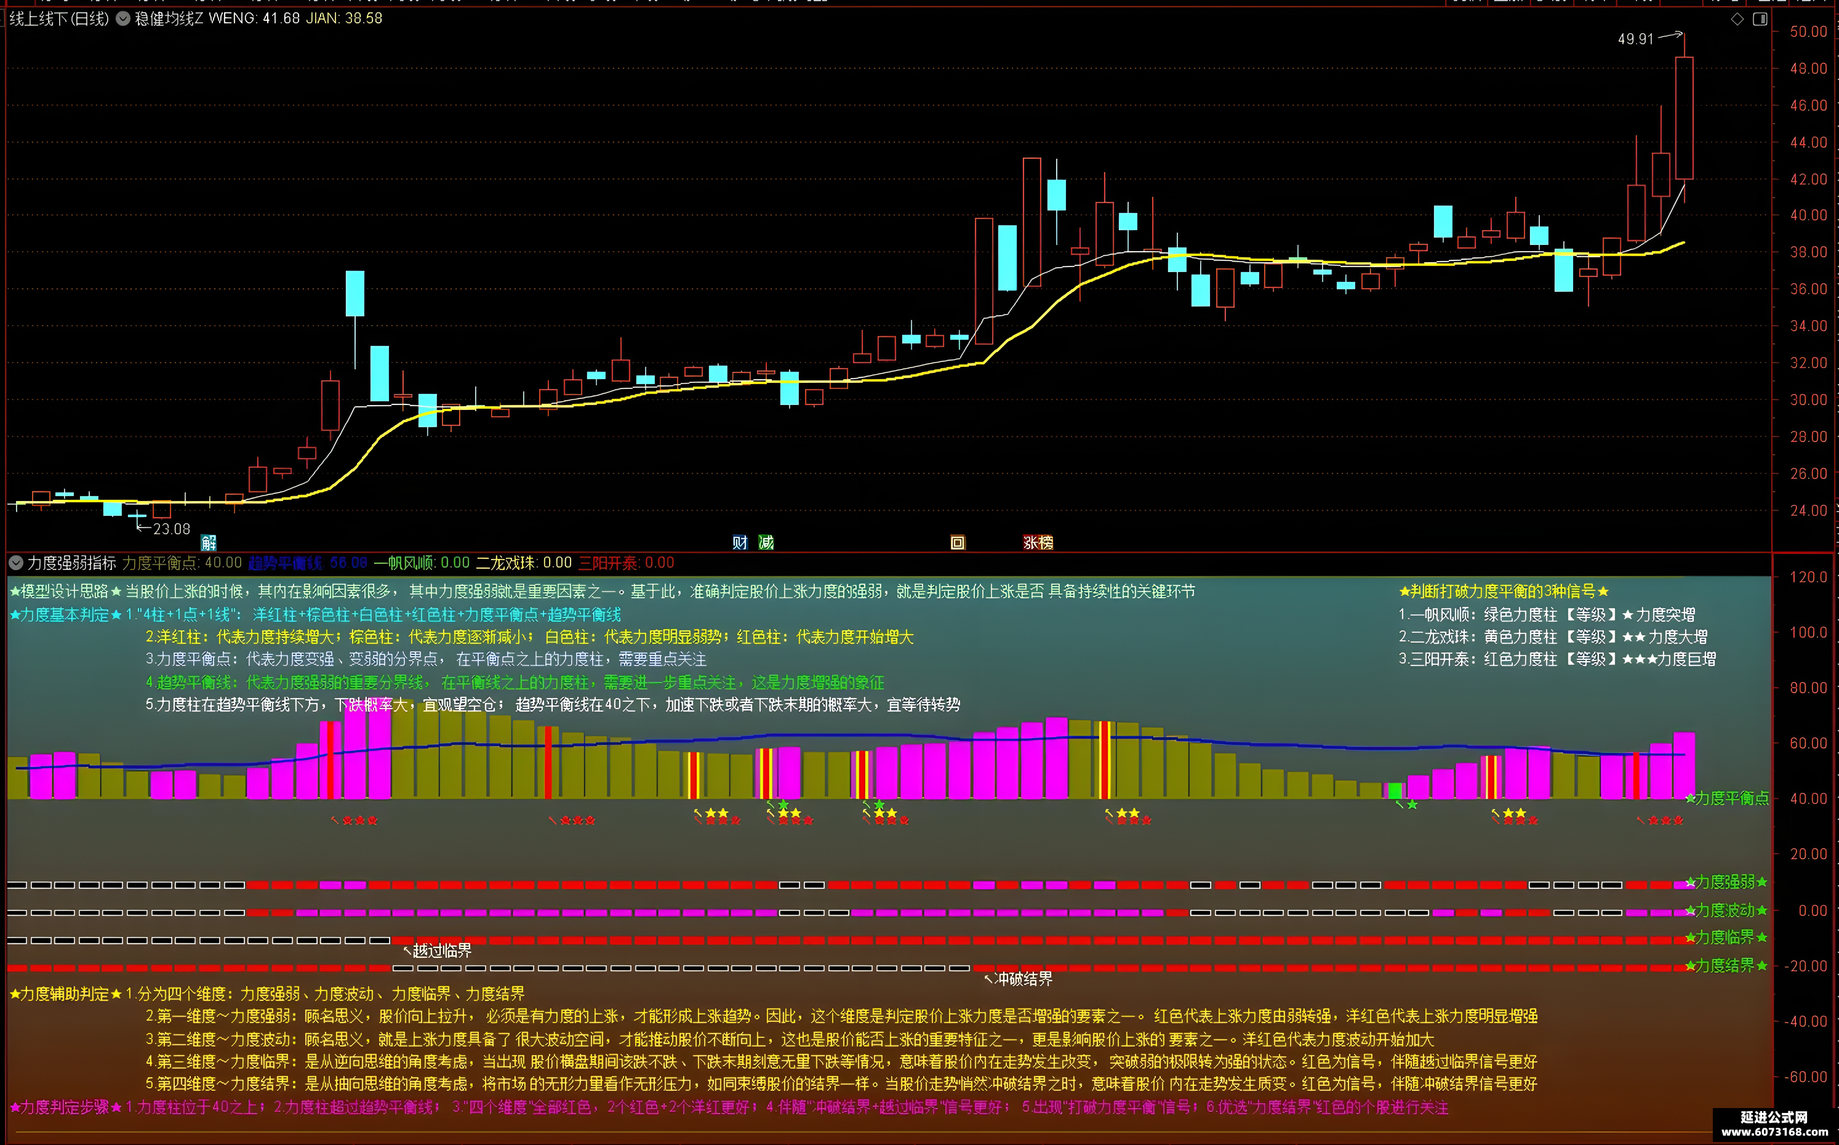Open the 稳健均线Z indicator dropdown arrow
Screen dimensions: 1839x1145
122,18
